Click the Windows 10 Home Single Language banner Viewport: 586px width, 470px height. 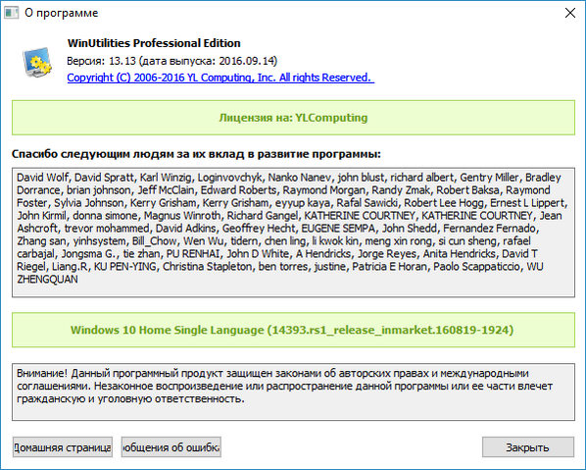tap(293, 330)
